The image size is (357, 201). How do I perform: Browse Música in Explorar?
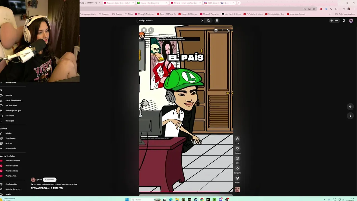pos(8,133)
